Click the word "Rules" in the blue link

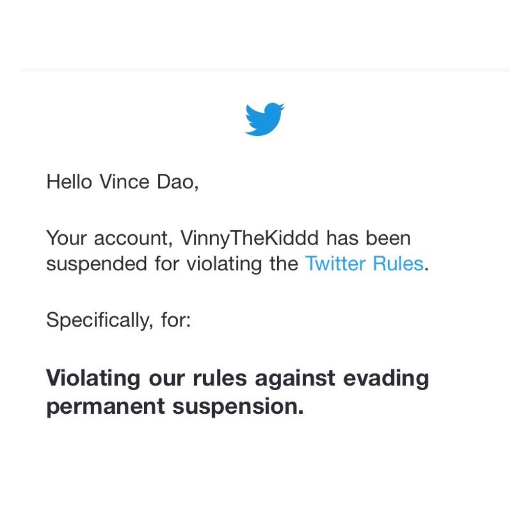click(397, 264)
